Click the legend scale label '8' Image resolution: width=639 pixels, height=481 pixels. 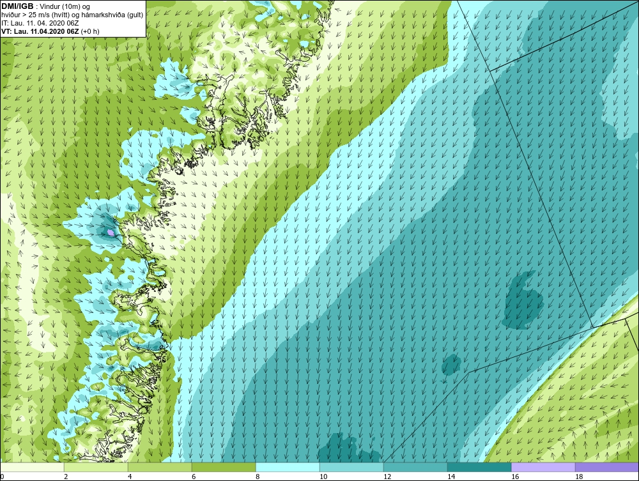pyautogui.click(x=258, y=477)
